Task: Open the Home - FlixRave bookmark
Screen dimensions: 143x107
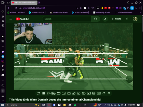Action: [81, 13]
